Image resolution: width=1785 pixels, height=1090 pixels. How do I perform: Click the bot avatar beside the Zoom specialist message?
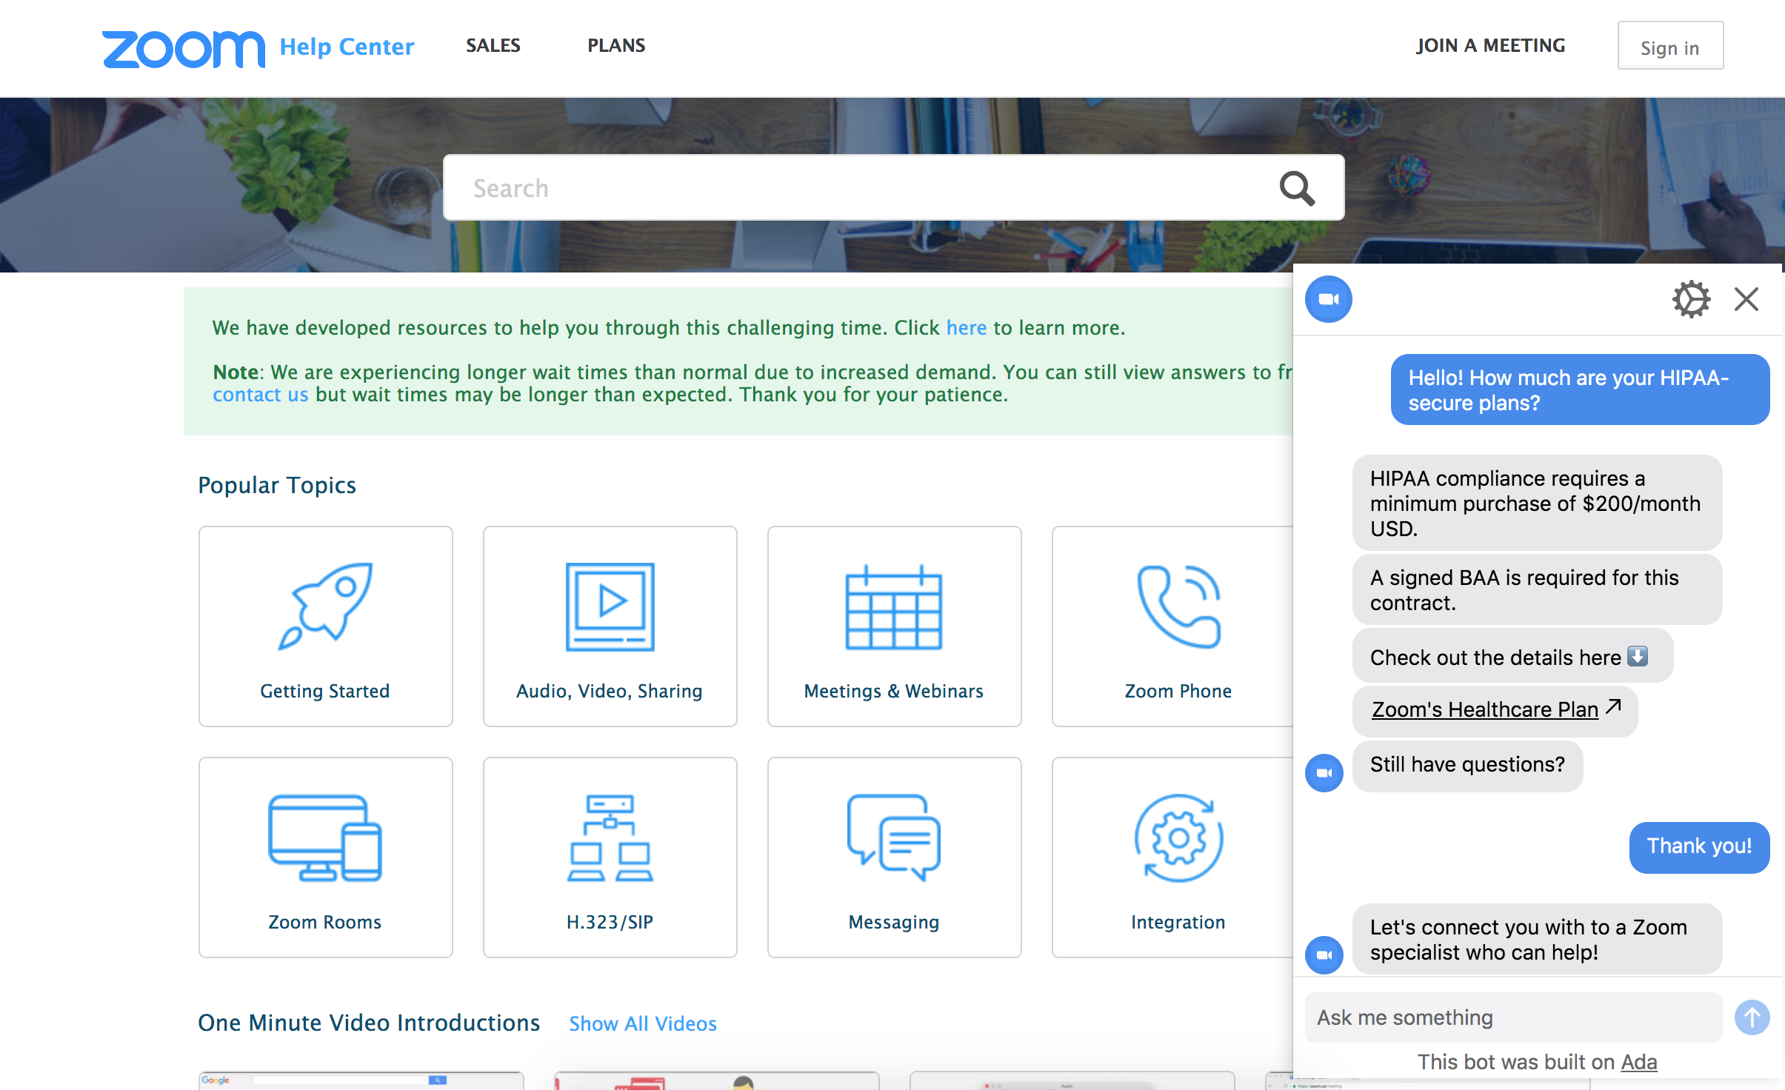pos(1324,955)
